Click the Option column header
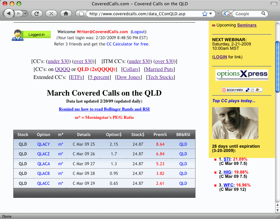Viewport: 280px width, 219px height. (43, 135)
